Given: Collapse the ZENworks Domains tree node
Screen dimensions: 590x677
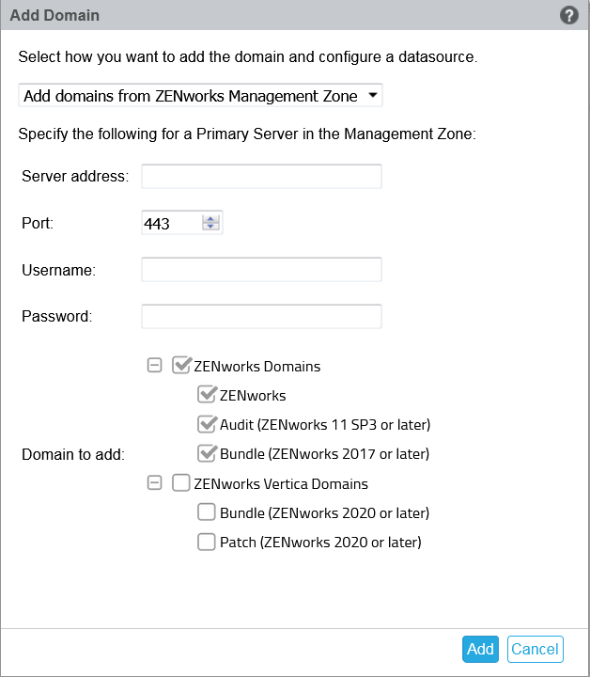Looking at the screenshot, I should pos(155,366).
